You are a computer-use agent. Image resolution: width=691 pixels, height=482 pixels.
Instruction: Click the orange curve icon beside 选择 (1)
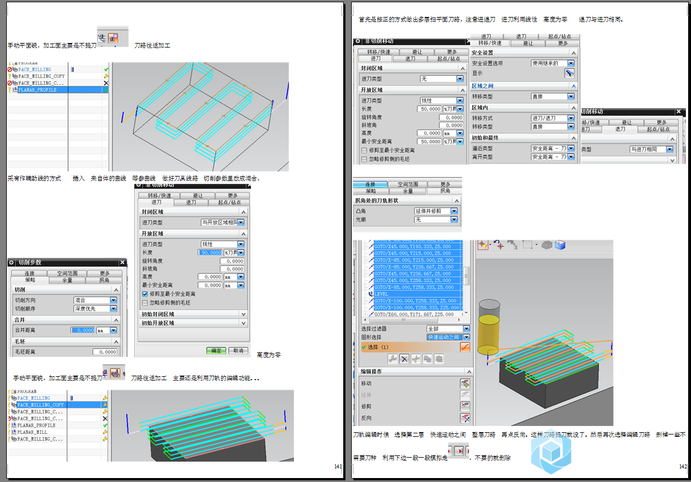click(x=465, y=347)
